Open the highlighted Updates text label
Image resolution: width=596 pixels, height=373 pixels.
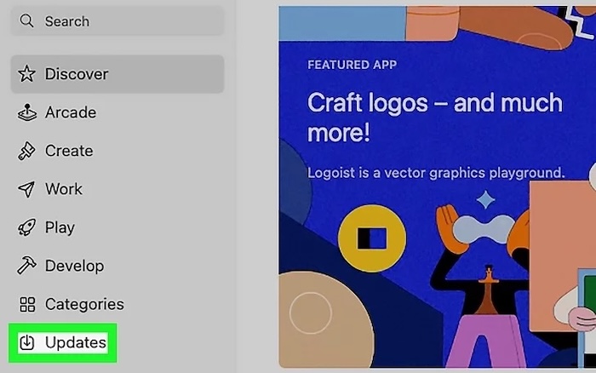(76, 342)
